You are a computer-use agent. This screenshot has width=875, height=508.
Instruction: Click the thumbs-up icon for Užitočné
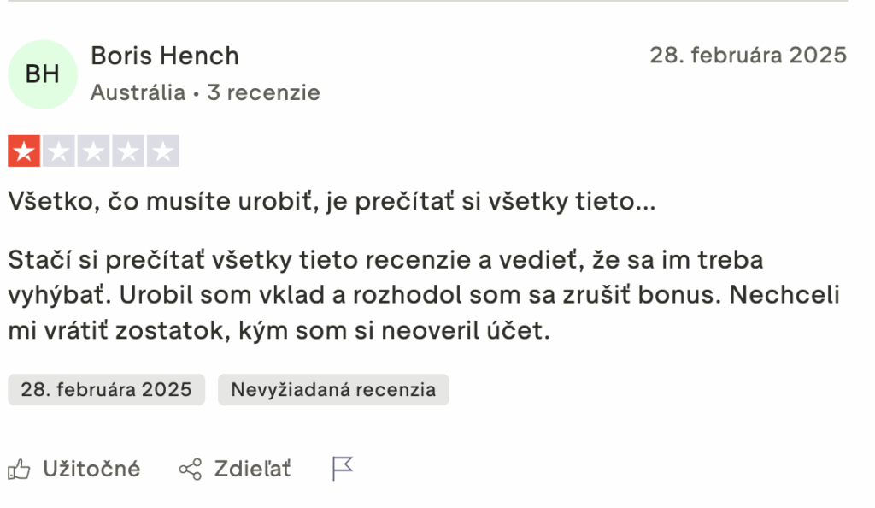pos(20,469)
